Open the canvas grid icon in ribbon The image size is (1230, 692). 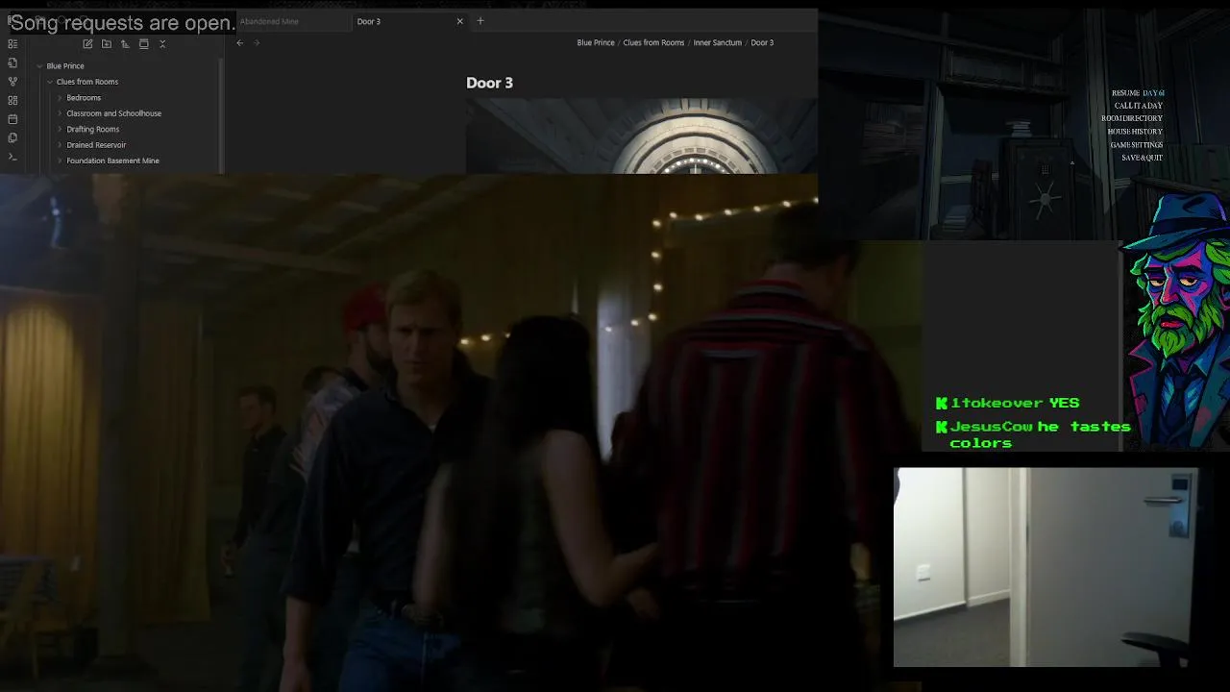point(12,100)
